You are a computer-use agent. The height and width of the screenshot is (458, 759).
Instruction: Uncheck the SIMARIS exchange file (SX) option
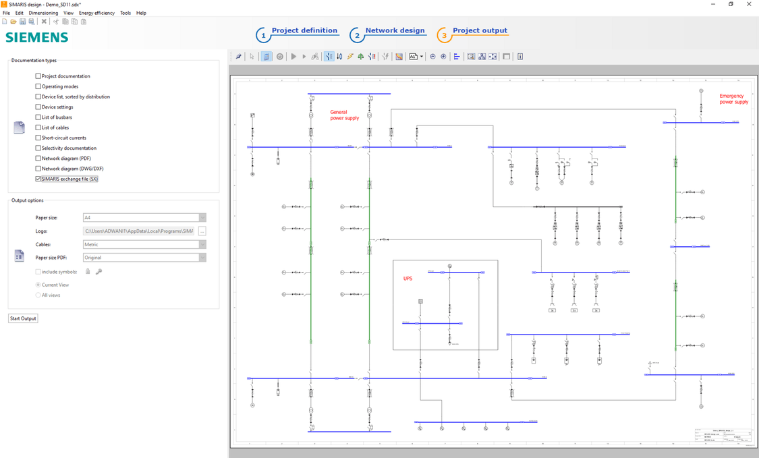pyautogui.click(x=38, y=179)
